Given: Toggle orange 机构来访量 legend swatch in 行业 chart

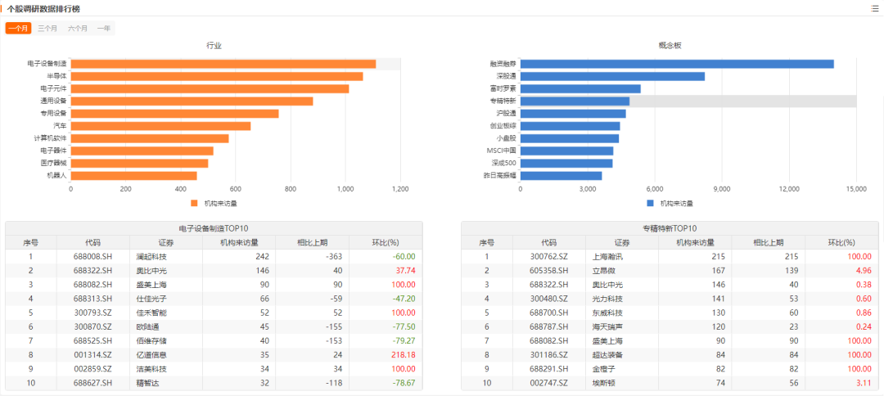Looking at the screenshot, I should pos(195,203).
